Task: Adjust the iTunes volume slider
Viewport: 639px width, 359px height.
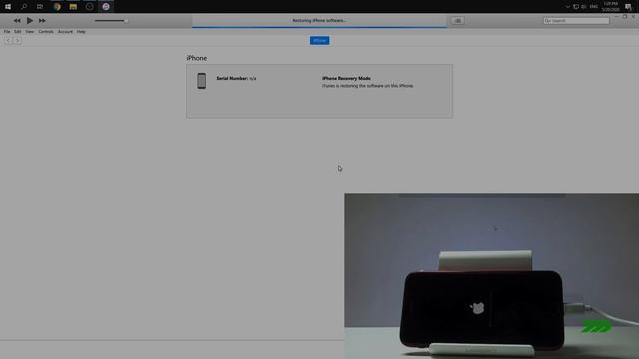Action: coord(111,20)
